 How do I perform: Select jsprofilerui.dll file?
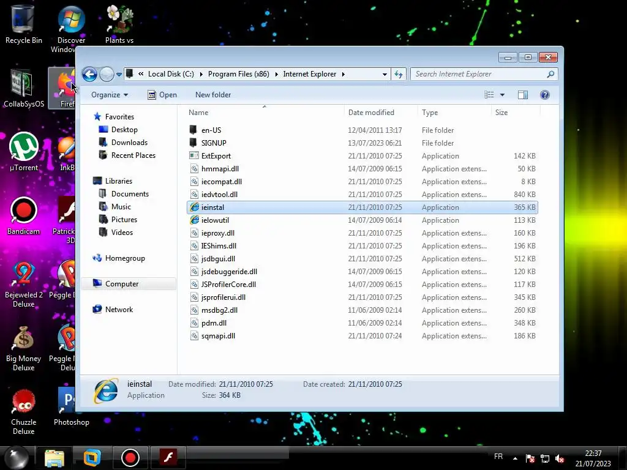pyautogui.click(x=362, y=297)
